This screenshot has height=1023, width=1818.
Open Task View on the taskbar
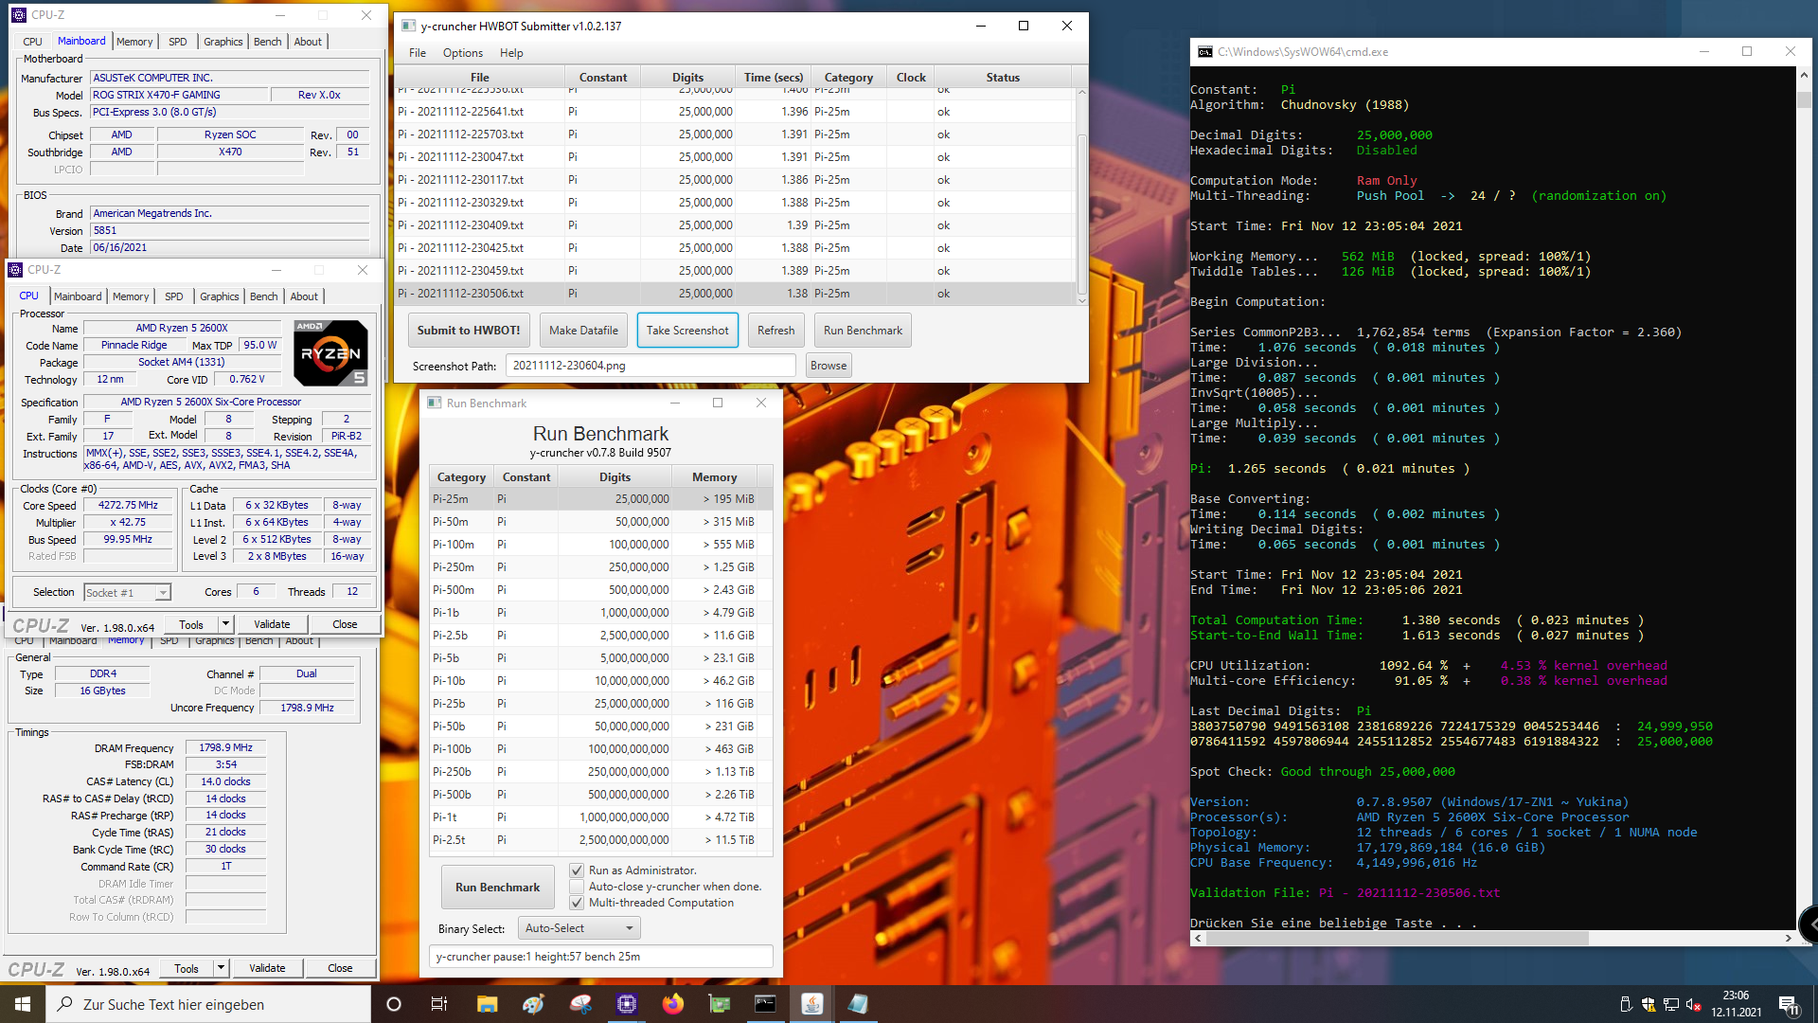tap(439, 1004)
